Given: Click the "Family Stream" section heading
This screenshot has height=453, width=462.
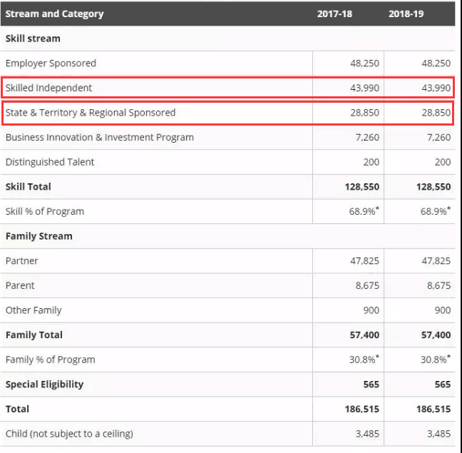Looking at the screenshot, I should pos(38,236).
